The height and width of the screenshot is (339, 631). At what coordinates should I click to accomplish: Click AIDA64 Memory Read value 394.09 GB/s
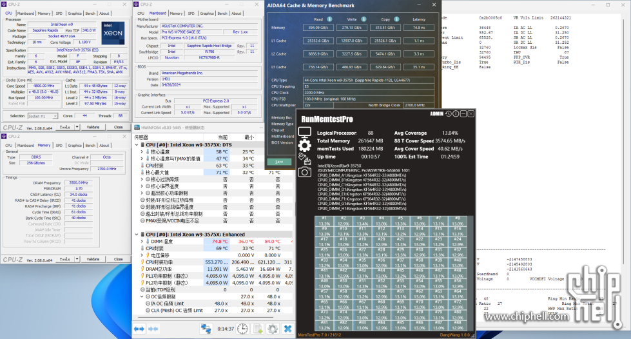click(318, 28)
